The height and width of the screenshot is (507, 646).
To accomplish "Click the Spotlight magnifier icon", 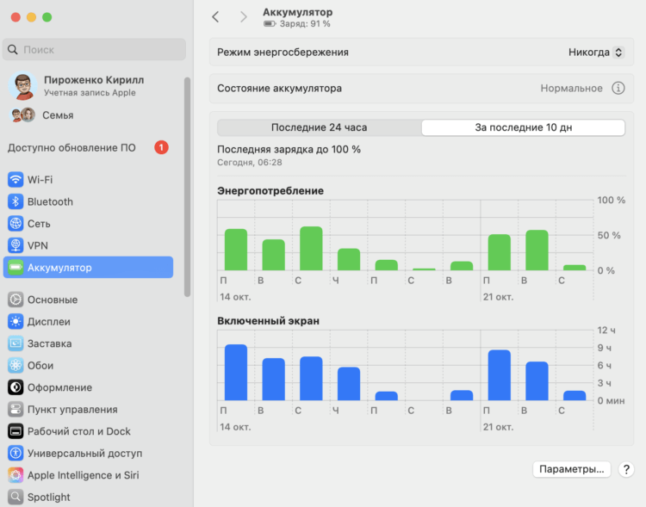I will [16, 498].
